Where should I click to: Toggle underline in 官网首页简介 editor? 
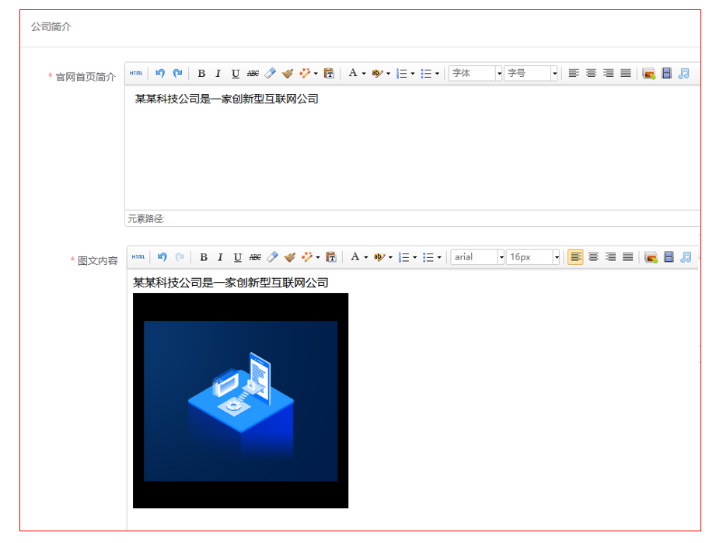pos(235,73)
